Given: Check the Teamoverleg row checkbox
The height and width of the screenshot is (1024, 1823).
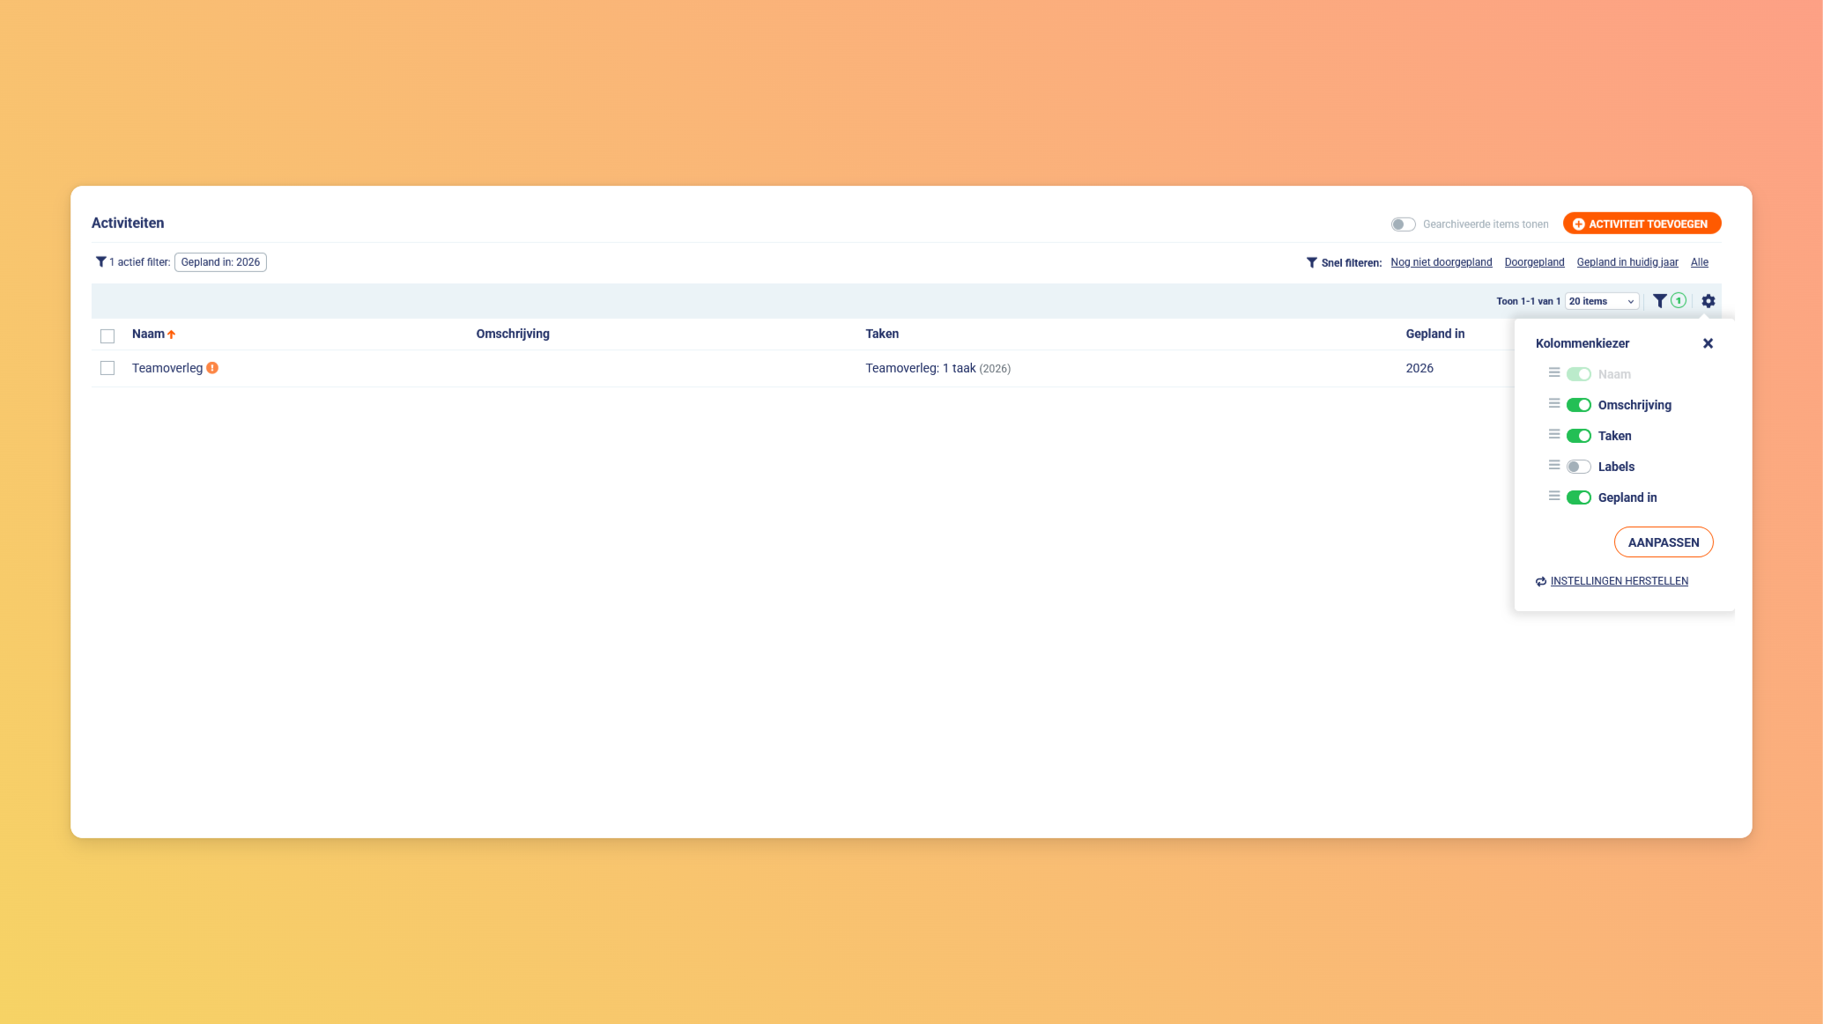Looking at the screenshot, I should 107,368.
